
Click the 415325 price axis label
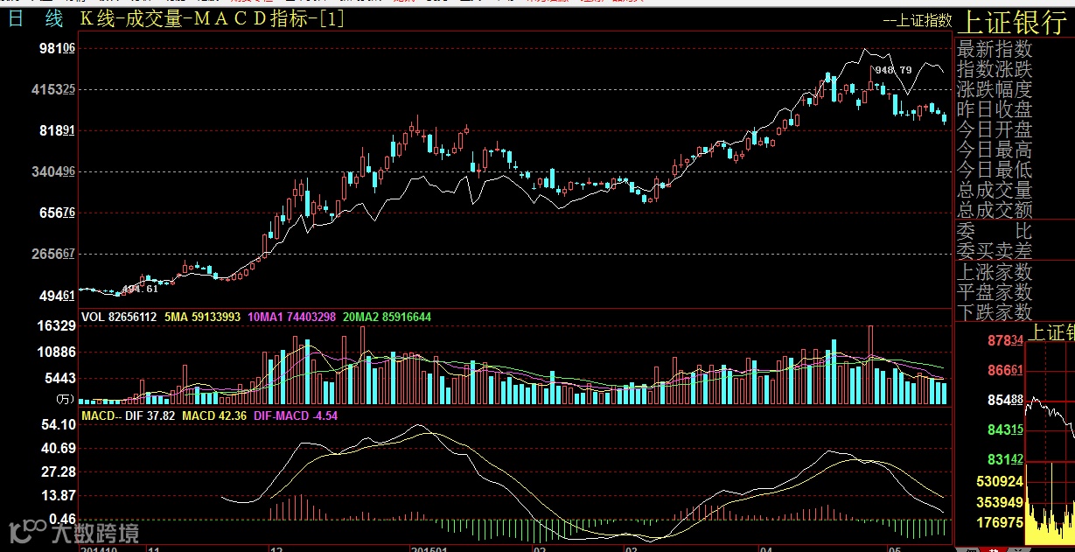pos(53,89)
